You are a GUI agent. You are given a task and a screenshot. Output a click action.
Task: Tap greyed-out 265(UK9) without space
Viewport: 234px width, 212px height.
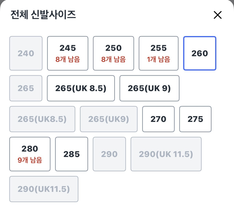tap(108, 119)
